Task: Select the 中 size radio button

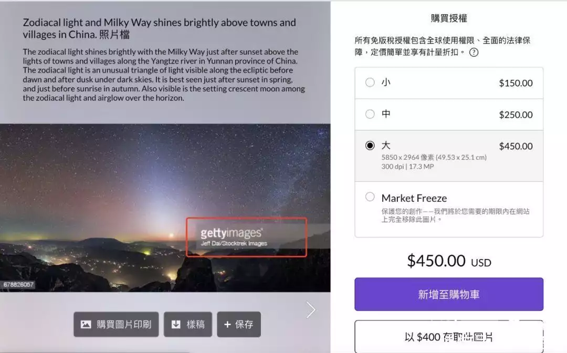Action: pos(370,115)
